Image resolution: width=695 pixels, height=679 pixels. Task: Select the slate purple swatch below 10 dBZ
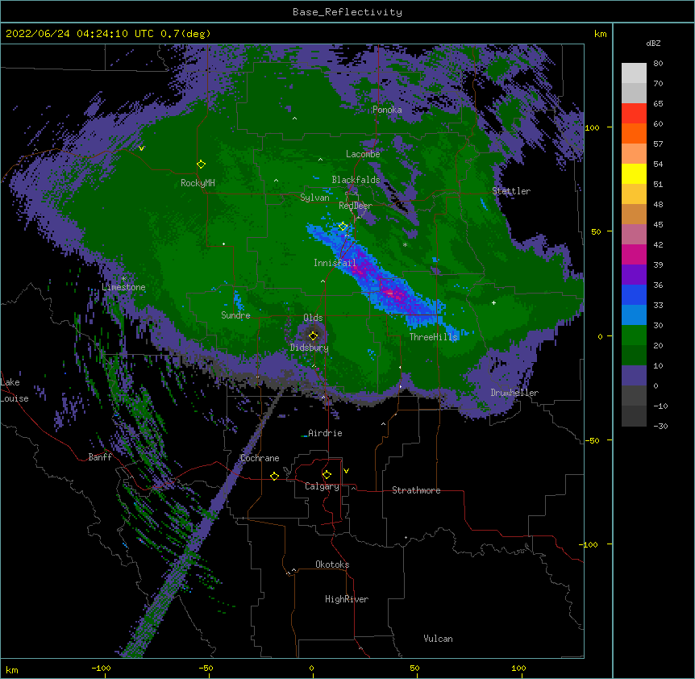point(634,376)
